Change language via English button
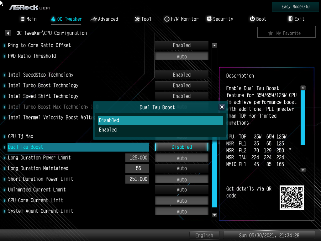The height and width of the screenshot is (241, 321). [x=204, y=235]
